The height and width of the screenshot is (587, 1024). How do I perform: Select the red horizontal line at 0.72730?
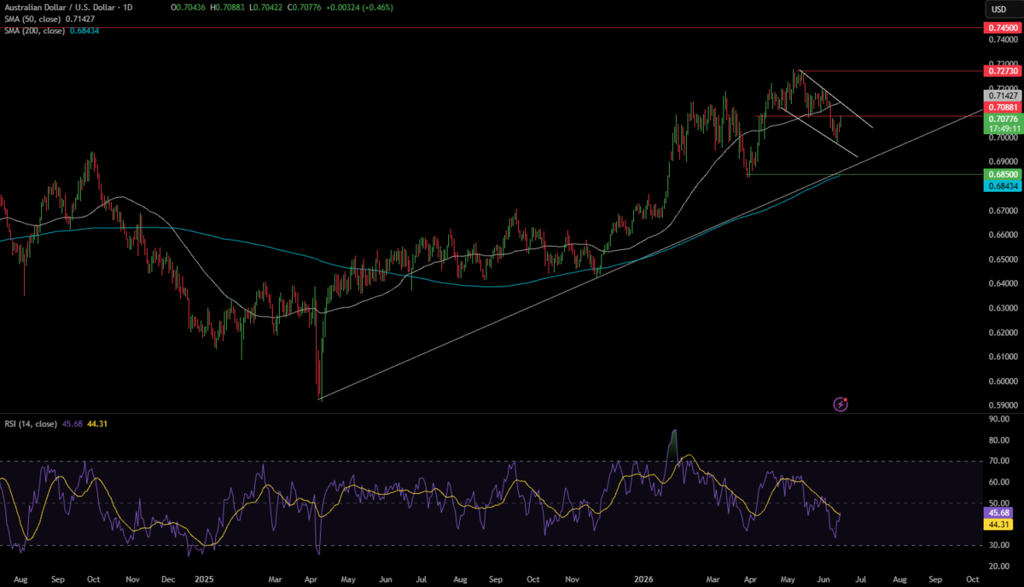[887, 71]
